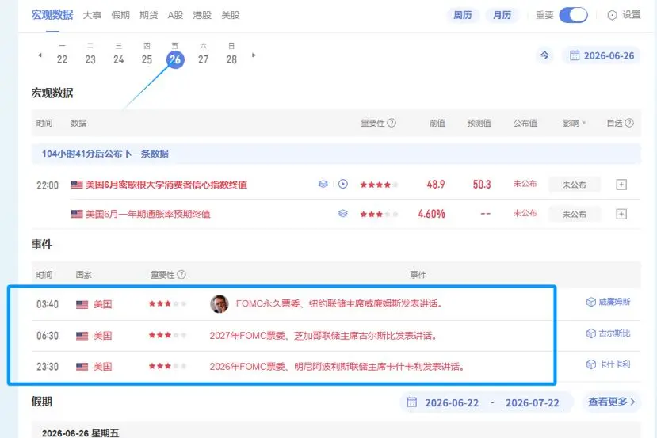Click the 威廉姆斯 tag link
This screenshot has height=438, width=657.
[x=608, y=302]
